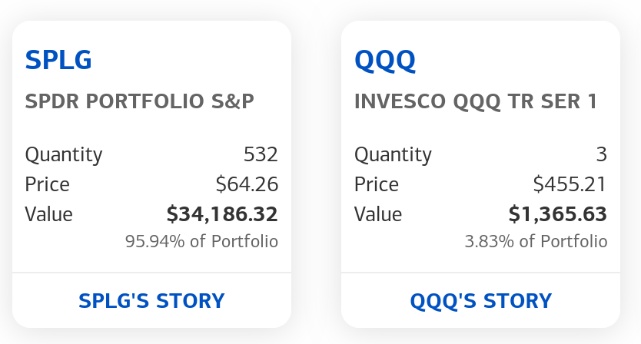The image size is (641, 344).
Task: Click the Price label in QQQ card
Action: 377,184
